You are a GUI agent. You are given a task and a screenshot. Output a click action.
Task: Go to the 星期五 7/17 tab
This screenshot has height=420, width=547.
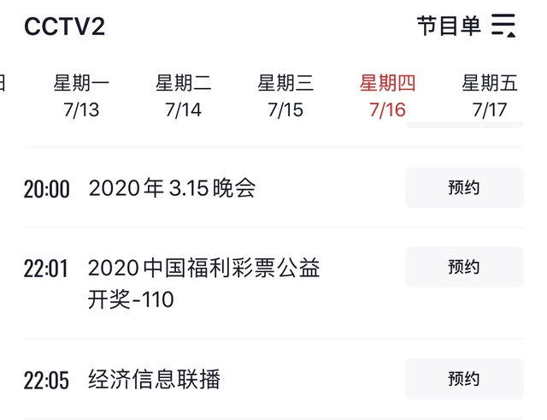pyautogui.click(x=490, y=96)
